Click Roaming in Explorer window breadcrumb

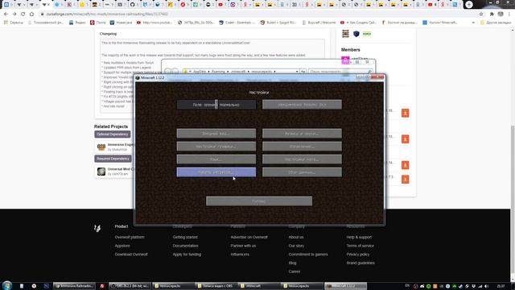(x=218, y=72)
